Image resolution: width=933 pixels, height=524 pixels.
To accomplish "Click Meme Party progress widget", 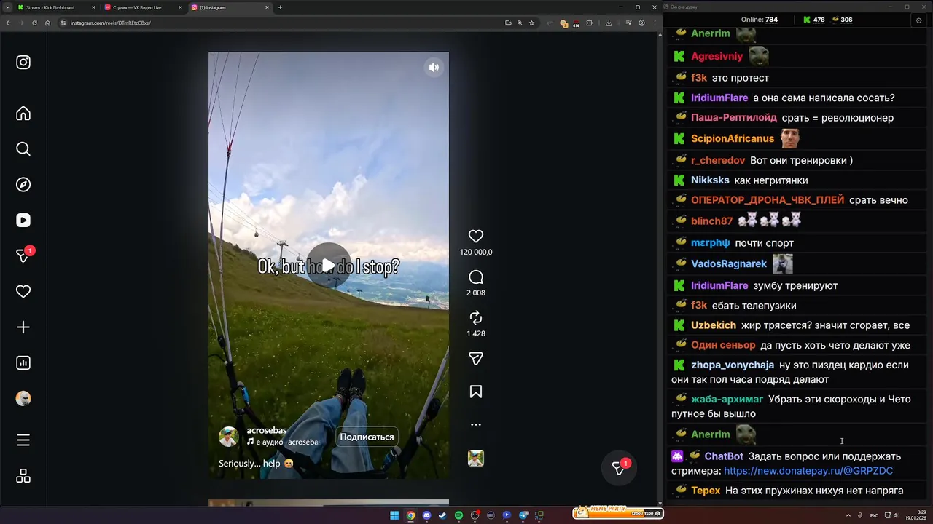I will click(x=617, y=513).
